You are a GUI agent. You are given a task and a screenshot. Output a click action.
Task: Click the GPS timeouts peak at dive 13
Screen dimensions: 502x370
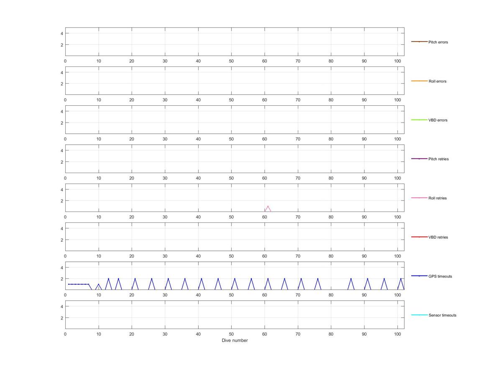tap(108, 279)
